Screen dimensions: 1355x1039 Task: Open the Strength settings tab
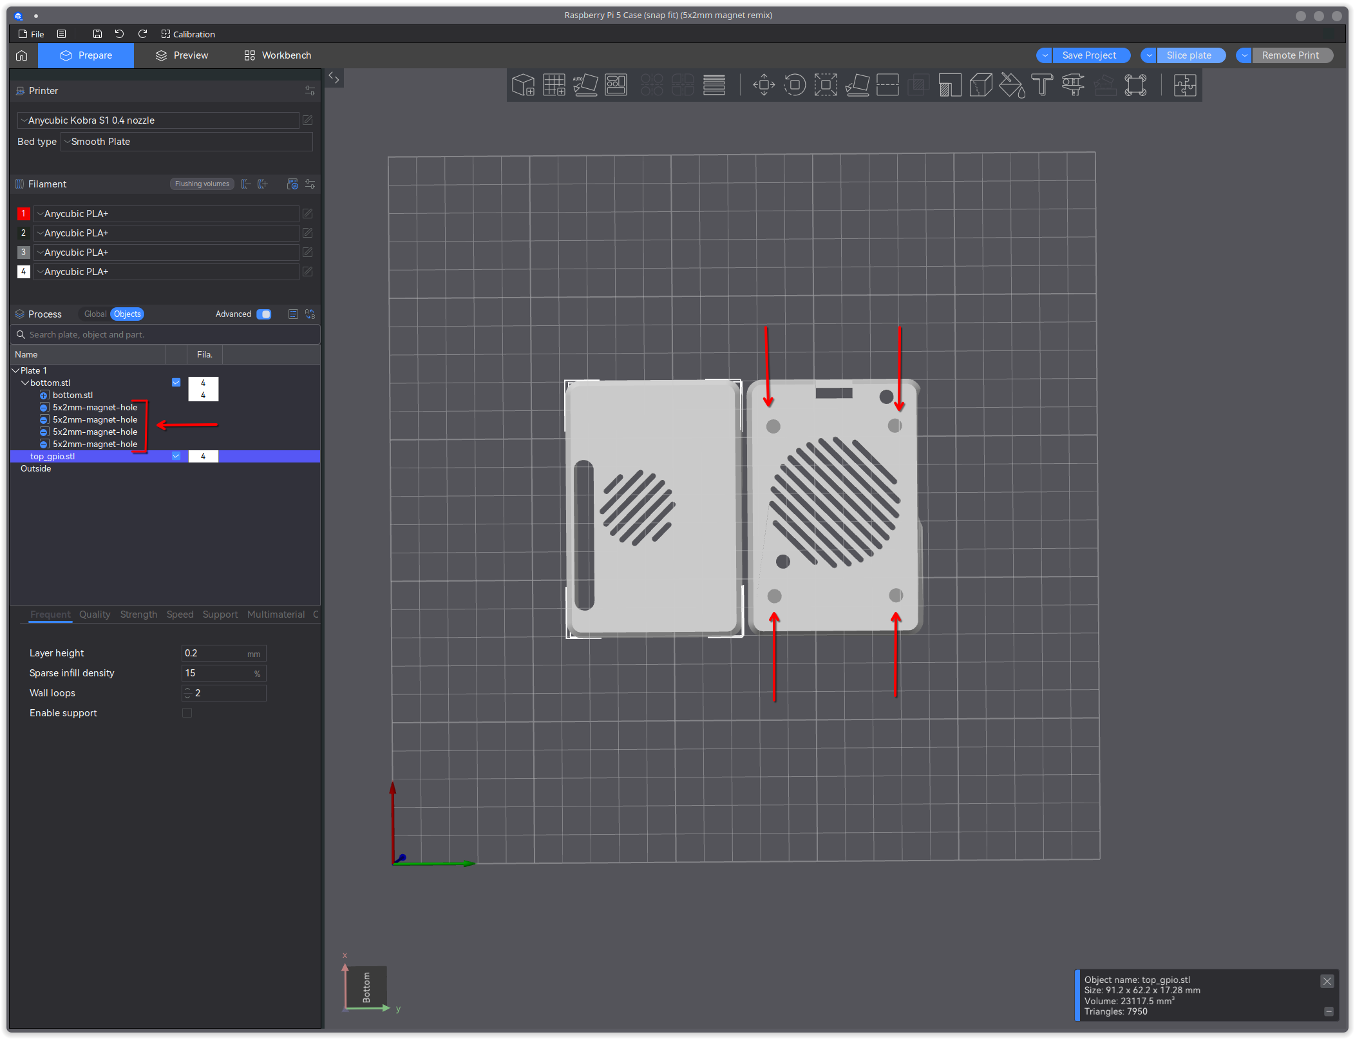pyautogui.click(x=138, y=615)
